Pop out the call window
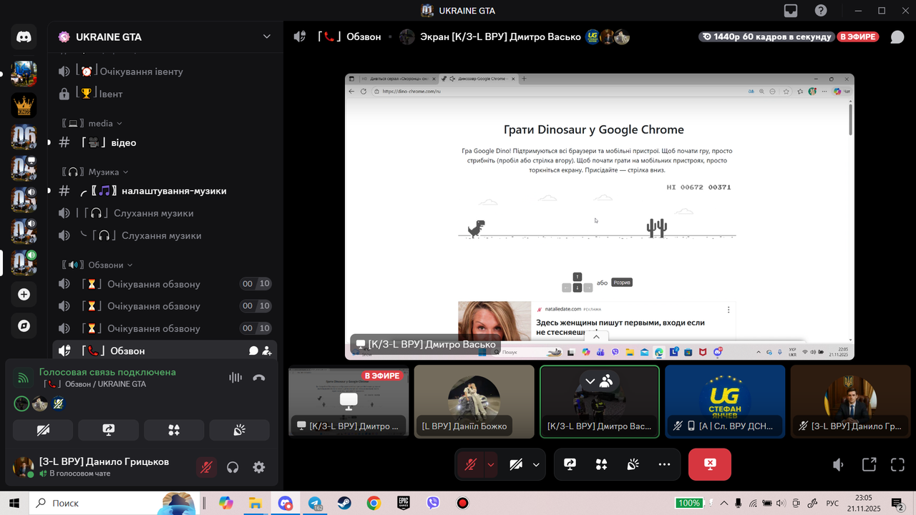Screen dimensions: 916x515 869,465
